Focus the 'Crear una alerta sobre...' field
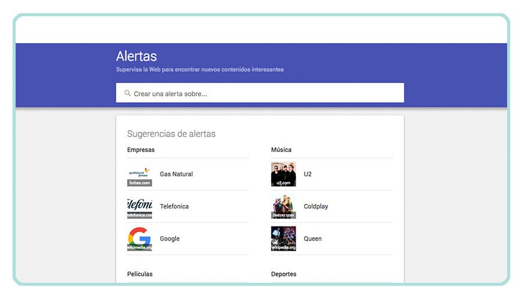Viewport: 524px width, 299px height. [x=260, y=93]
